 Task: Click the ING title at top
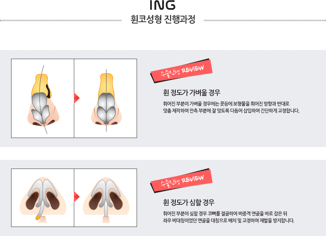click(163, 5)
